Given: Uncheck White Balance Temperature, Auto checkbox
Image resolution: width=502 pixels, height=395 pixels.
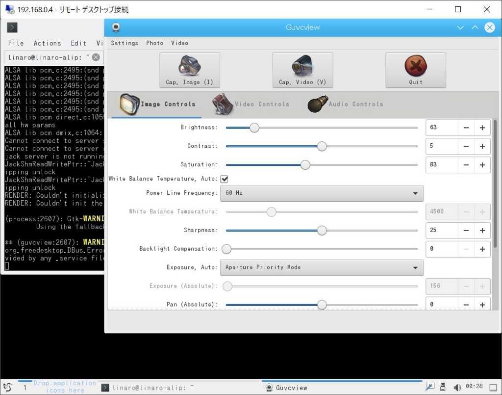Looking at the screenshot, I should pyautogui.click(x=225, y=179).
